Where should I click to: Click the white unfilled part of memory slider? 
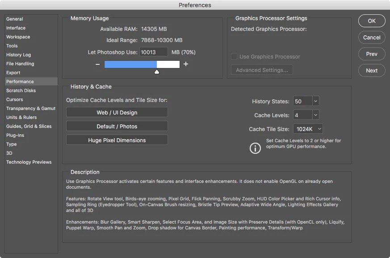168,64
